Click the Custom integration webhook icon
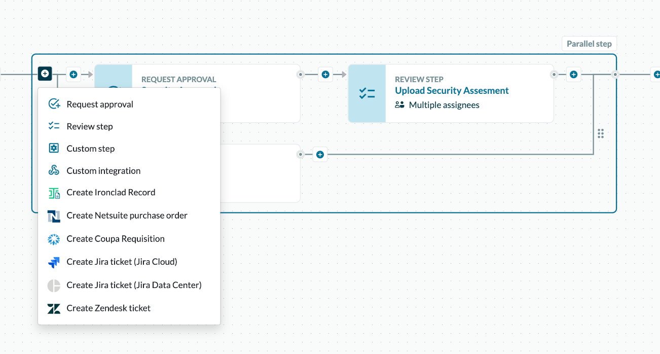 point(54,170)
